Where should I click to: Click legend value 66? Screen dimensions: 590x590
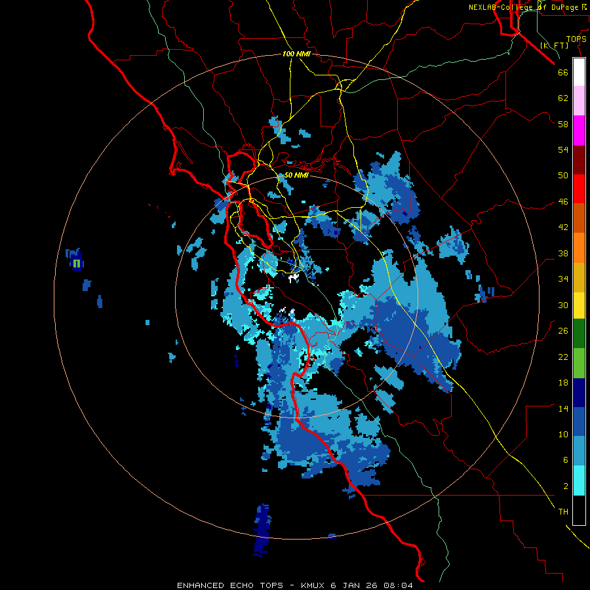point(563,72)
